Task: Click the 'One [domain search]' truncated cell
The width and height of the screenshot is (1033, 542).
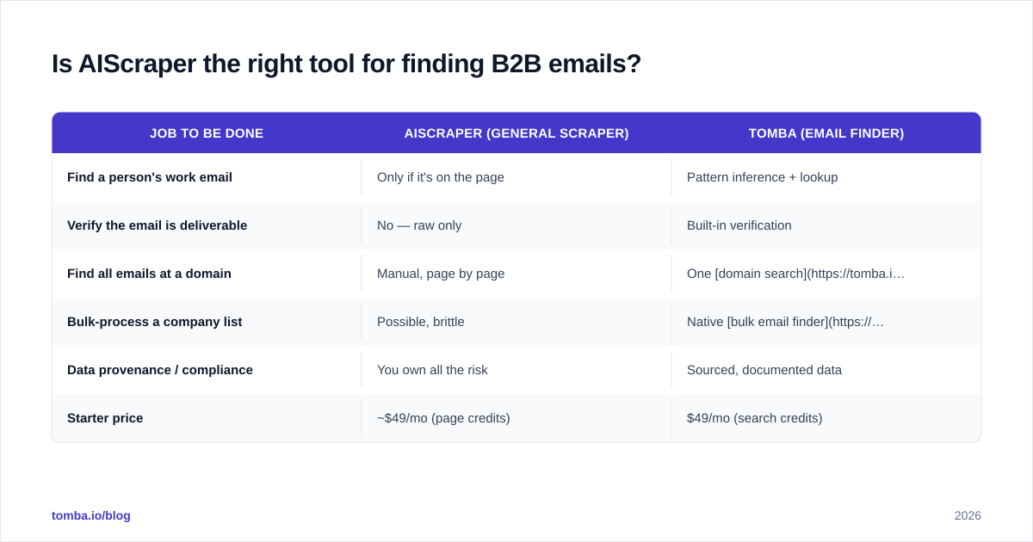Action: (x=826, y=274)
